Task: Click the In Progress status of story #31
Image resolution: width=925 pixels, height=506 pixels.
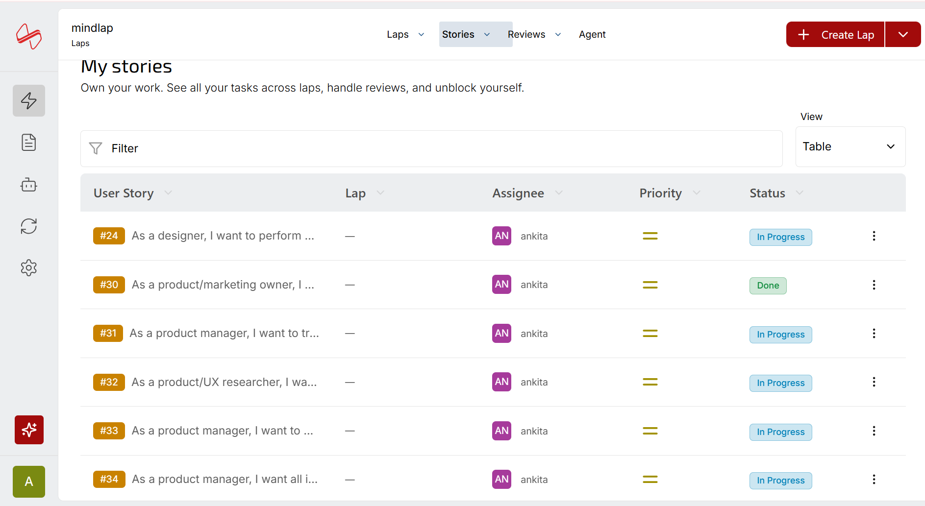Action: pyautogui.click(x=780, y=335)
